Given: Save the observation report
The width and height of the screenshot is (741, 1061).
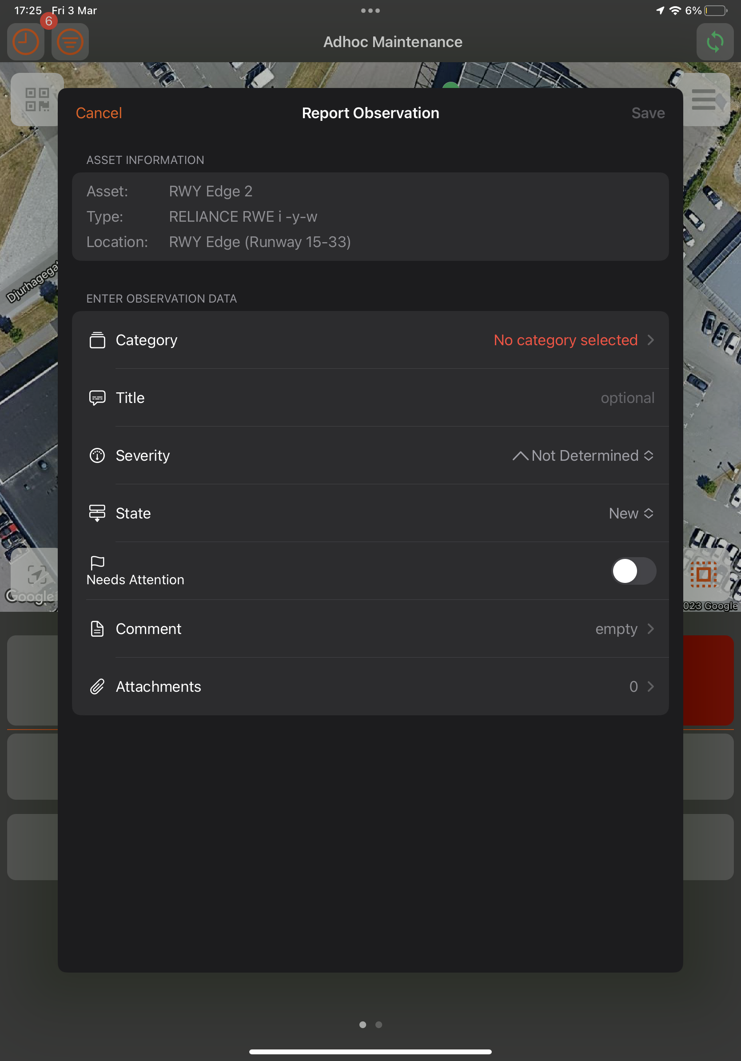Looking at the screenshot, I should click(x=648, y=113).
